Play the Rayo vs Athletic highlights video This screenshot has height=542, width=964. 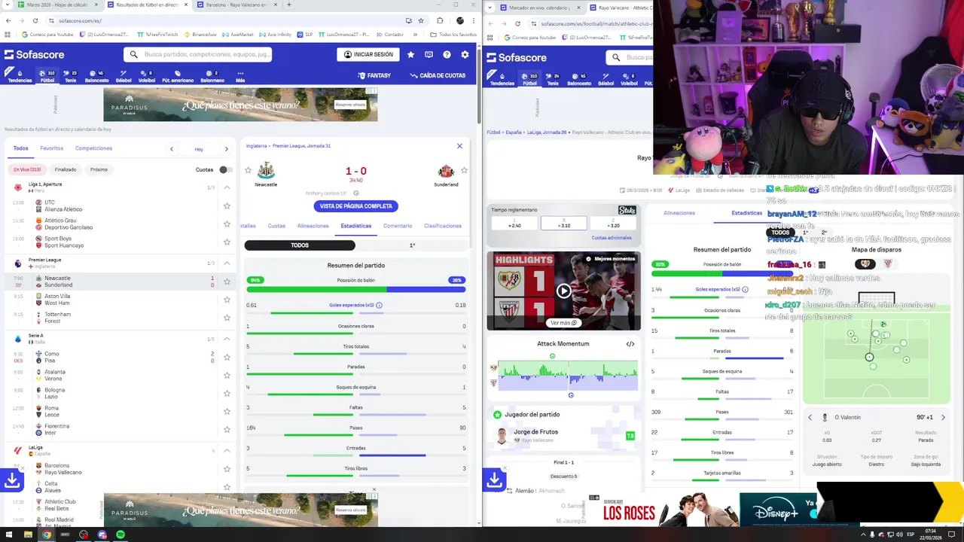click(x=563, y=291)
